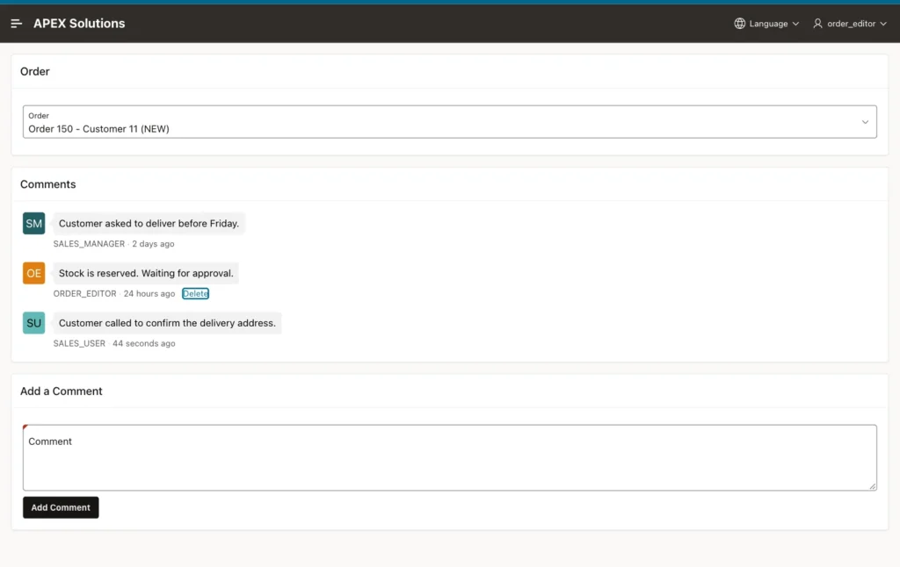Screen dimensions: 900x567
Task: Click the '24 hours ago' timestamp
Action: point(149,293)
